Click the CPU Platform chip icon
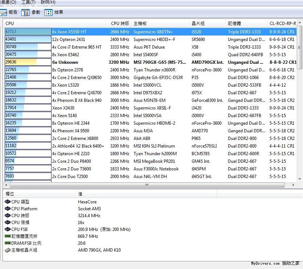The height and width of the screenshot is (269, 303). 8,209
